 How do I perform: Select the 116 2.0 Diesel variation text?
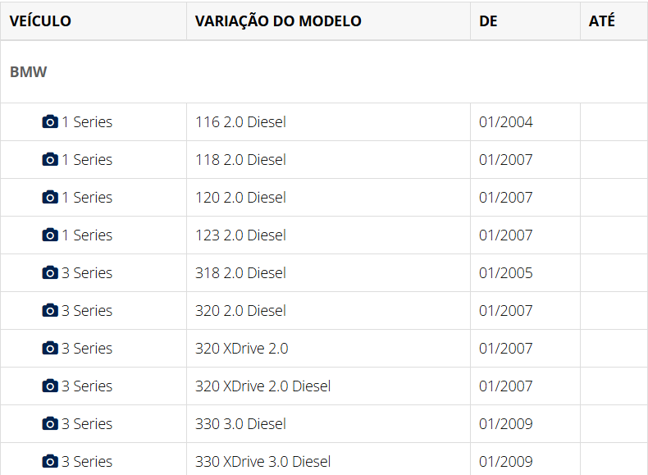coord(240,122)
